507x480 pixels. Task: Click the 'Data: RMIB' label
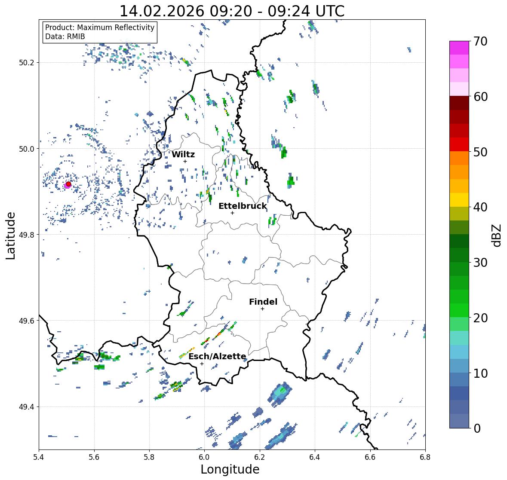pos(65,37)
